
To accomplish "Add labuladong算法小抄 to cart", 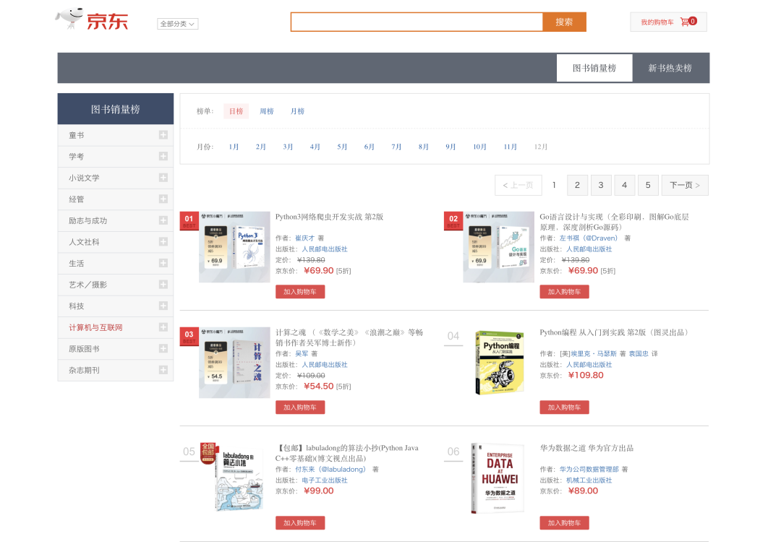I will pos(300,522).
